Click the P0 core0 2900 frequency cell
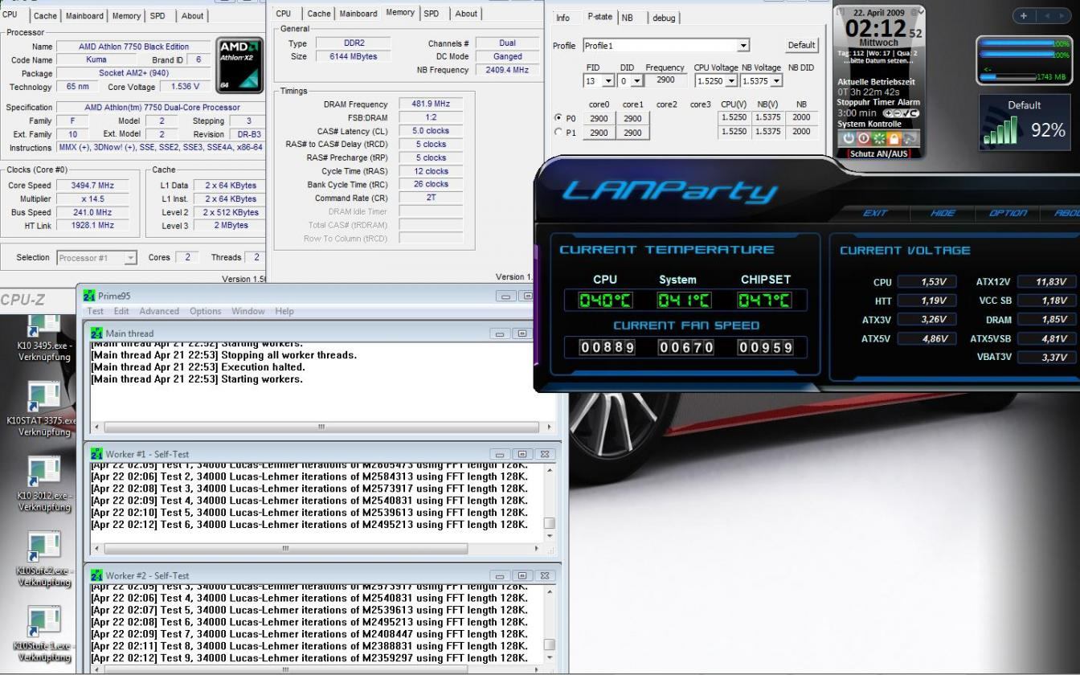This screenshot has width=1080, height=675. click(599, 118)
